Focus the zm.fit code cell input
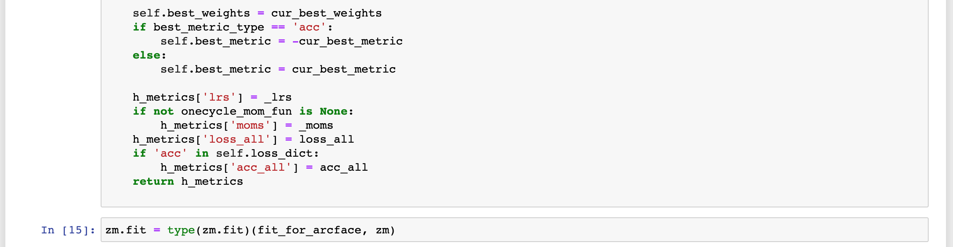 coord(514,230)
